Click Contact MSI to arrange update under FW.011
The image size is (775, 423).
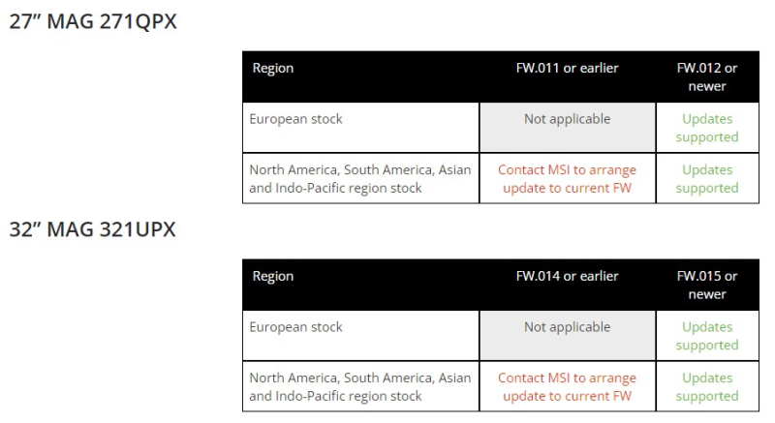567,179
